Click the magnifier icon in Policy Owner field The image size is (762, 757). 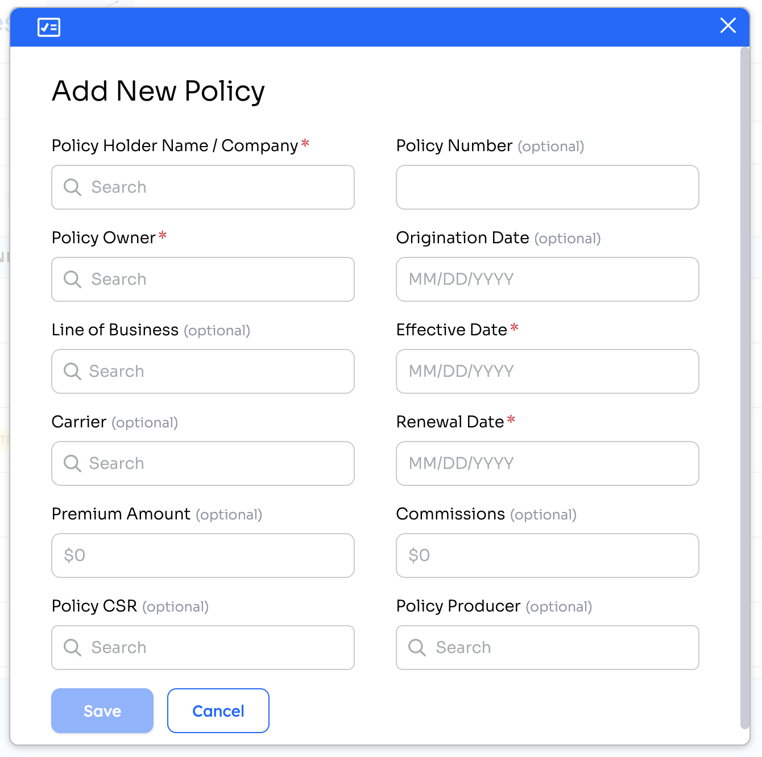72,279
